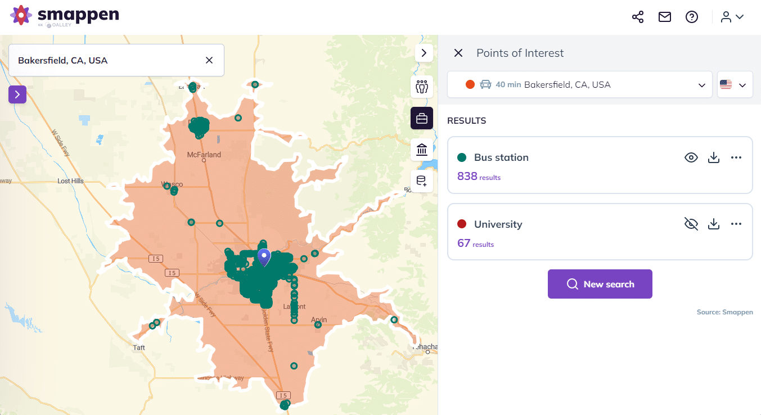Clear the Bakersfield search field with the X
This screenshot has height=415, width=761.
click(x=209, y=60)
